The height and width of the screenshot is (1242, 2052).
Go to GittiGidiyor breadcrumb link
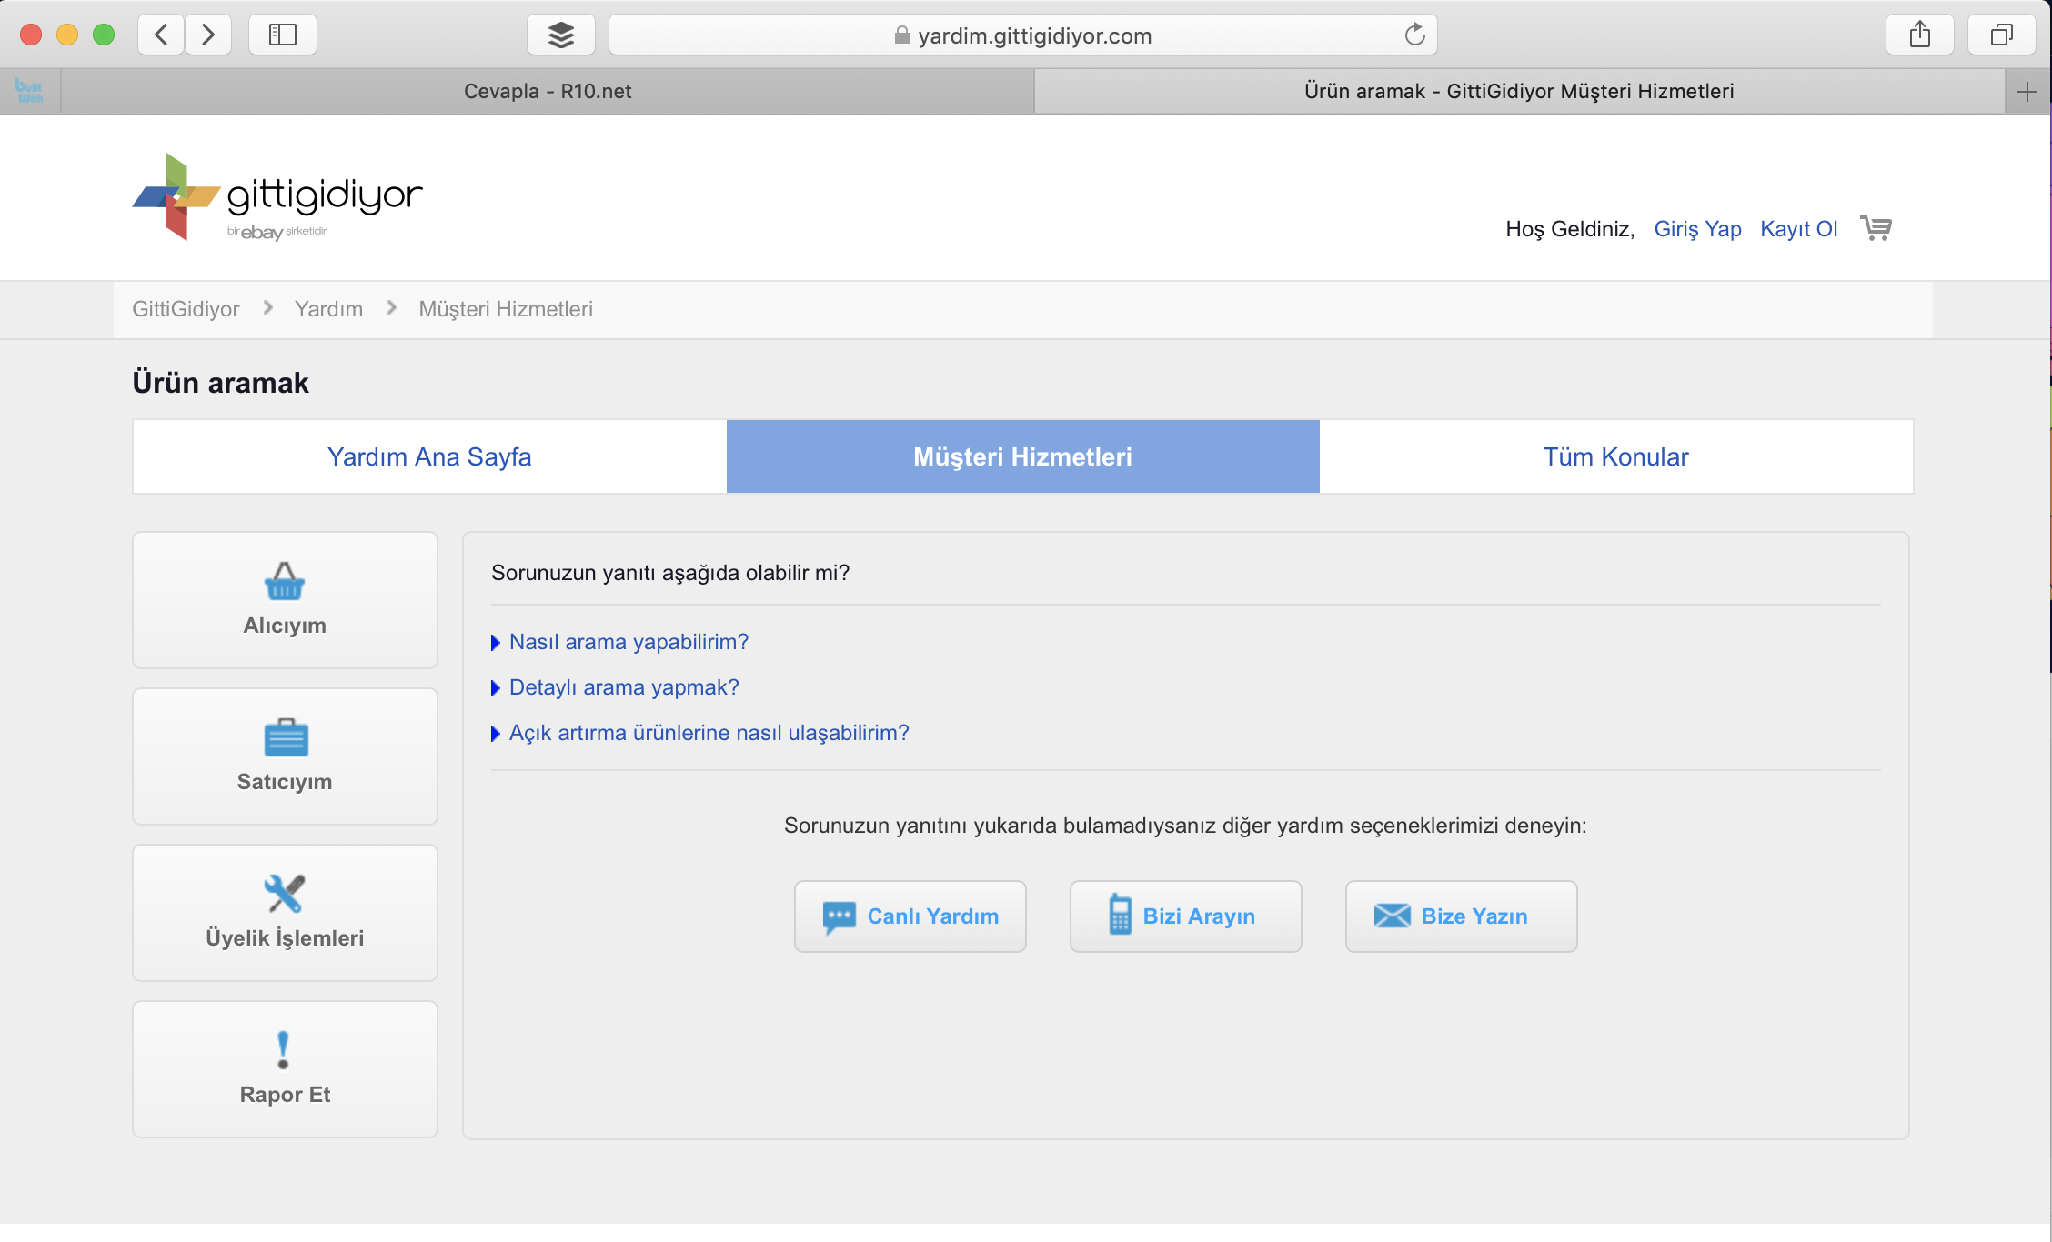click(x=186, y=309)
